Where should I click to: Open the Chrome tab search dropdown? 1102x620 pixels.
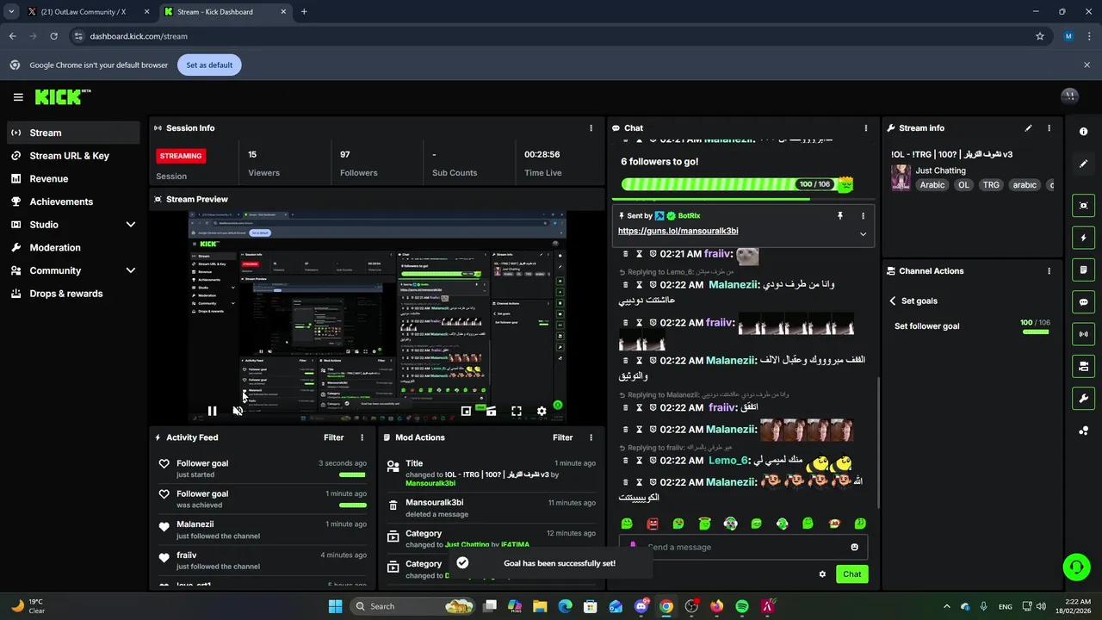click(11, 11)
